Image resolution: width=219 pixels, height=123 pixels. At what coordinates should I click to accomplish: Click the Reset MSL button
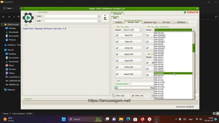pyautogui.click(x=129, y=74)
